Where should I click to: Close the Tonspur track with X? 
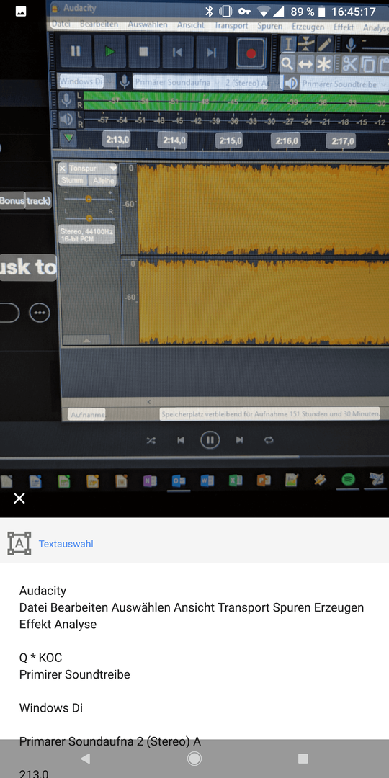63,169
